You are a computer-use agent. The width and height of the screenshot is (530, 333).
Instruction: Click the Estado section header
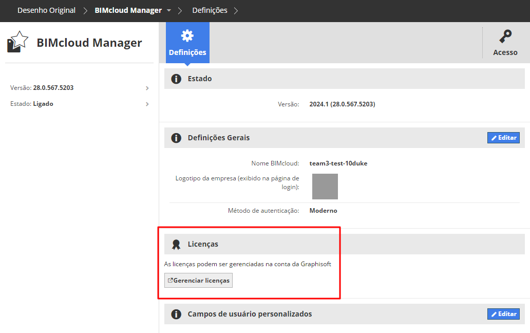(x=345, y=79)
